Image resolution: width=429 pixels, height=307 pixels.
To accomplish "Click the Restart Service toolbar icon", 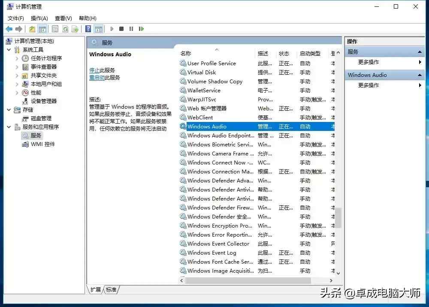I will pos(141,29).
